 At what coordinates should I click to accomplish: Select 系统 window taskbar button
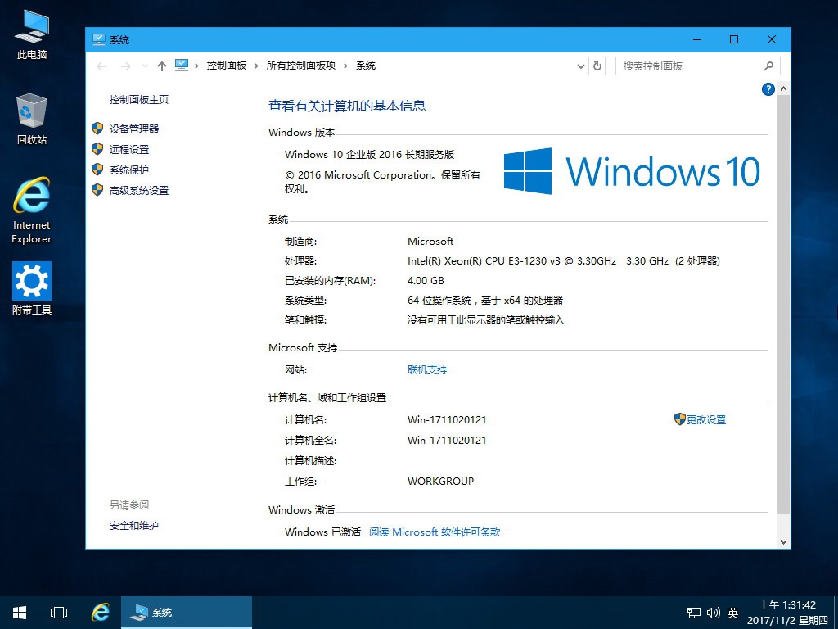[186, 613]
